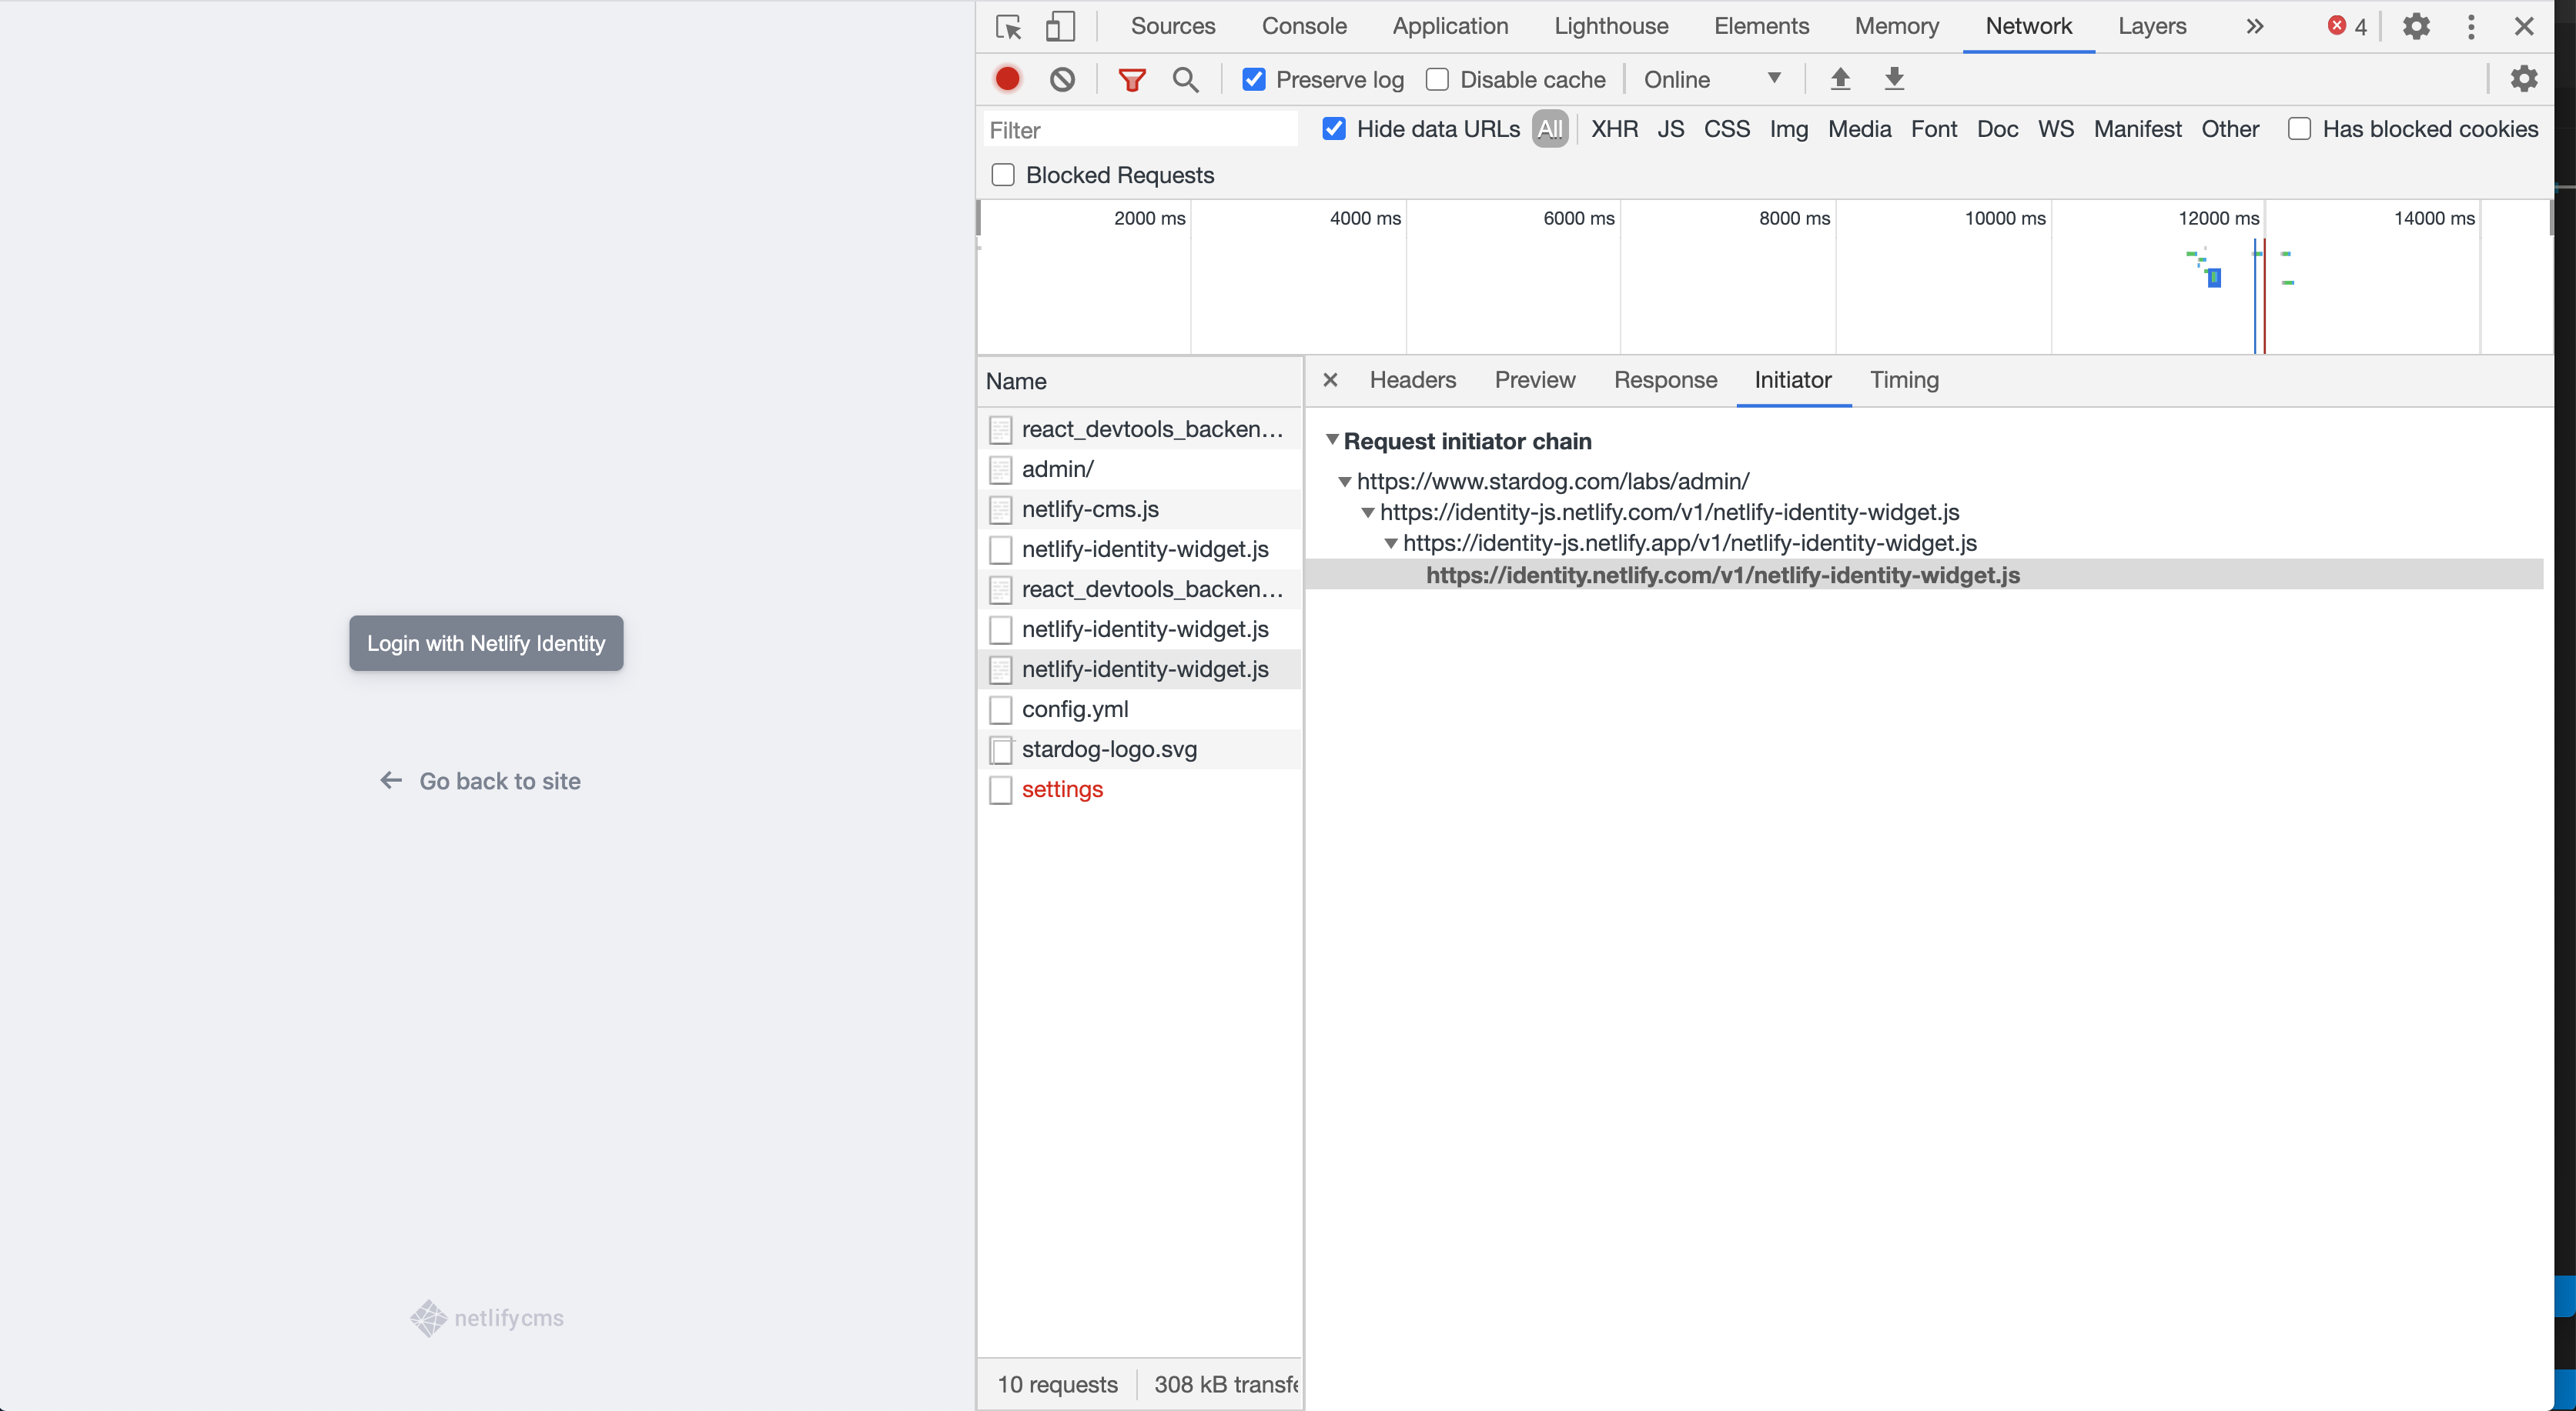Open the network settings gear
2576x1411 pixels.
2525,79
